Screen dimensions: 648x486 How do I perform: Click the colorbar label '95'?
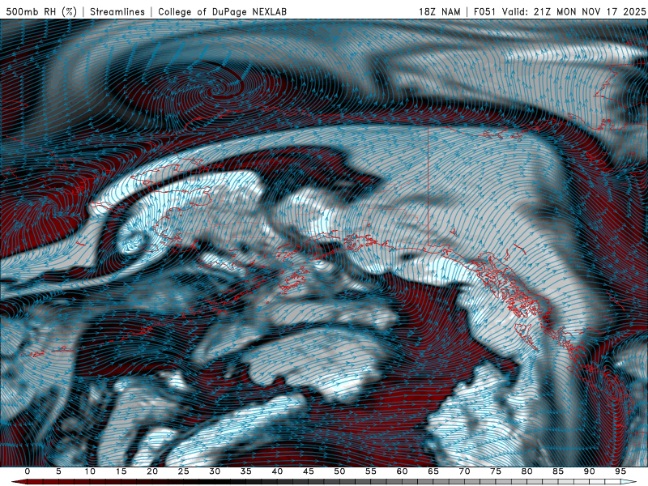(x=620, y=471)
